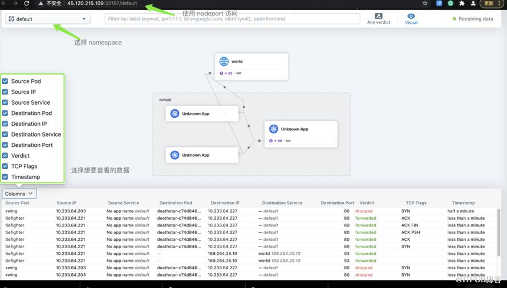The height and width of the screenshot is (288, 507).
Task: Disable the TCP Flags column checkbox
Action: point(5,166)
